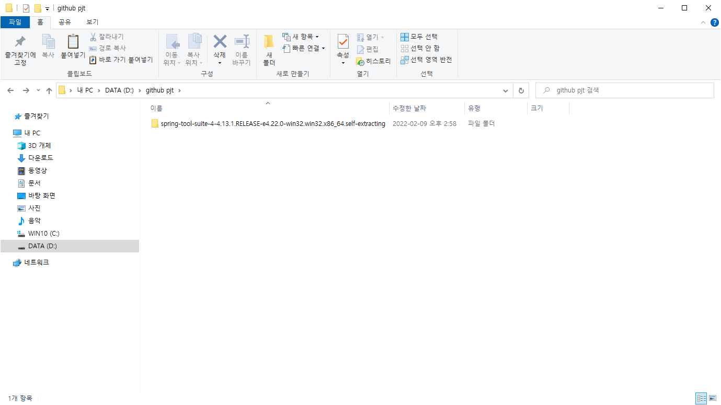Open 3D 개체 in the navigation pane
Screen dimensions: 721x405
(39, 145)
